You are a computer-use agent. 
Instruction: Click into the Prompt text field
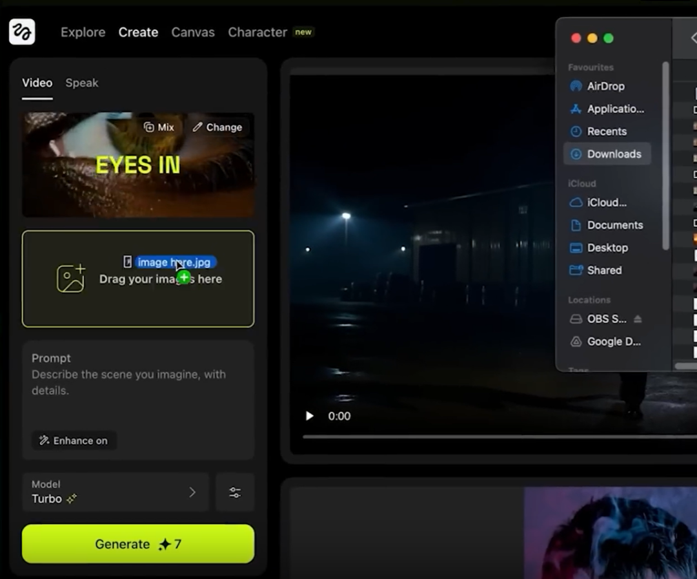click(x=138, y=388)
